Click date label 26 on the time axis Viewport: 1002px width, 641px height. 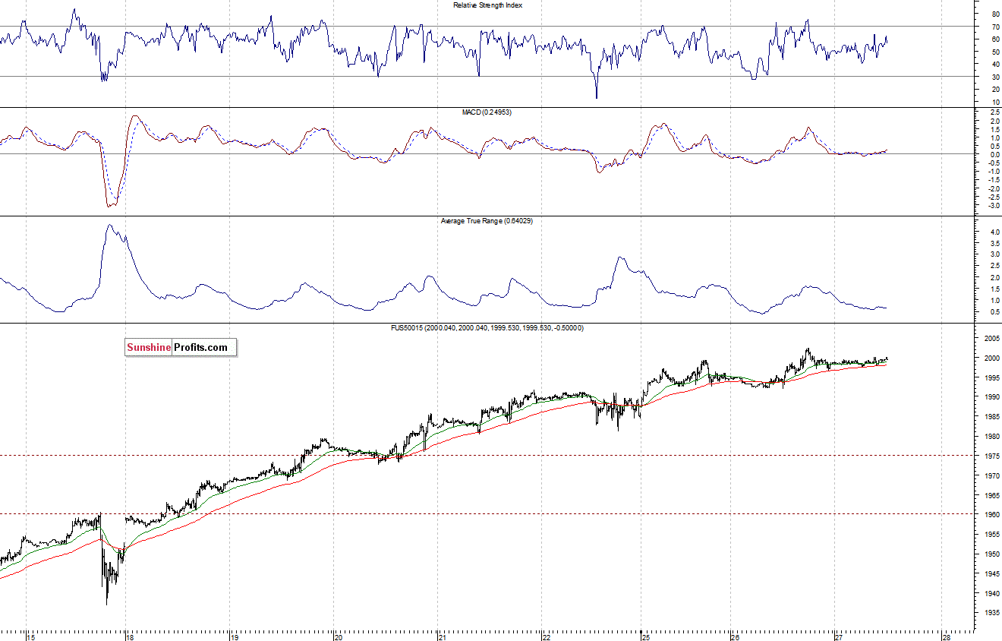[734, 636]
